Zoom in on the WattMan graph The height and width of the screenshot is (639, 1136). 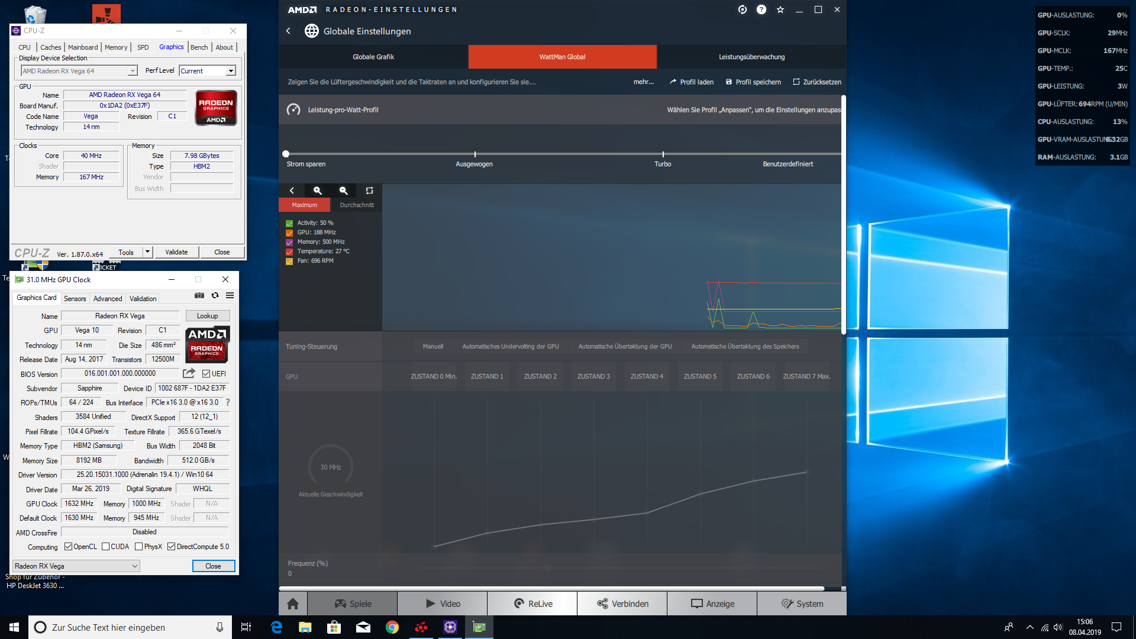[318, 191]
